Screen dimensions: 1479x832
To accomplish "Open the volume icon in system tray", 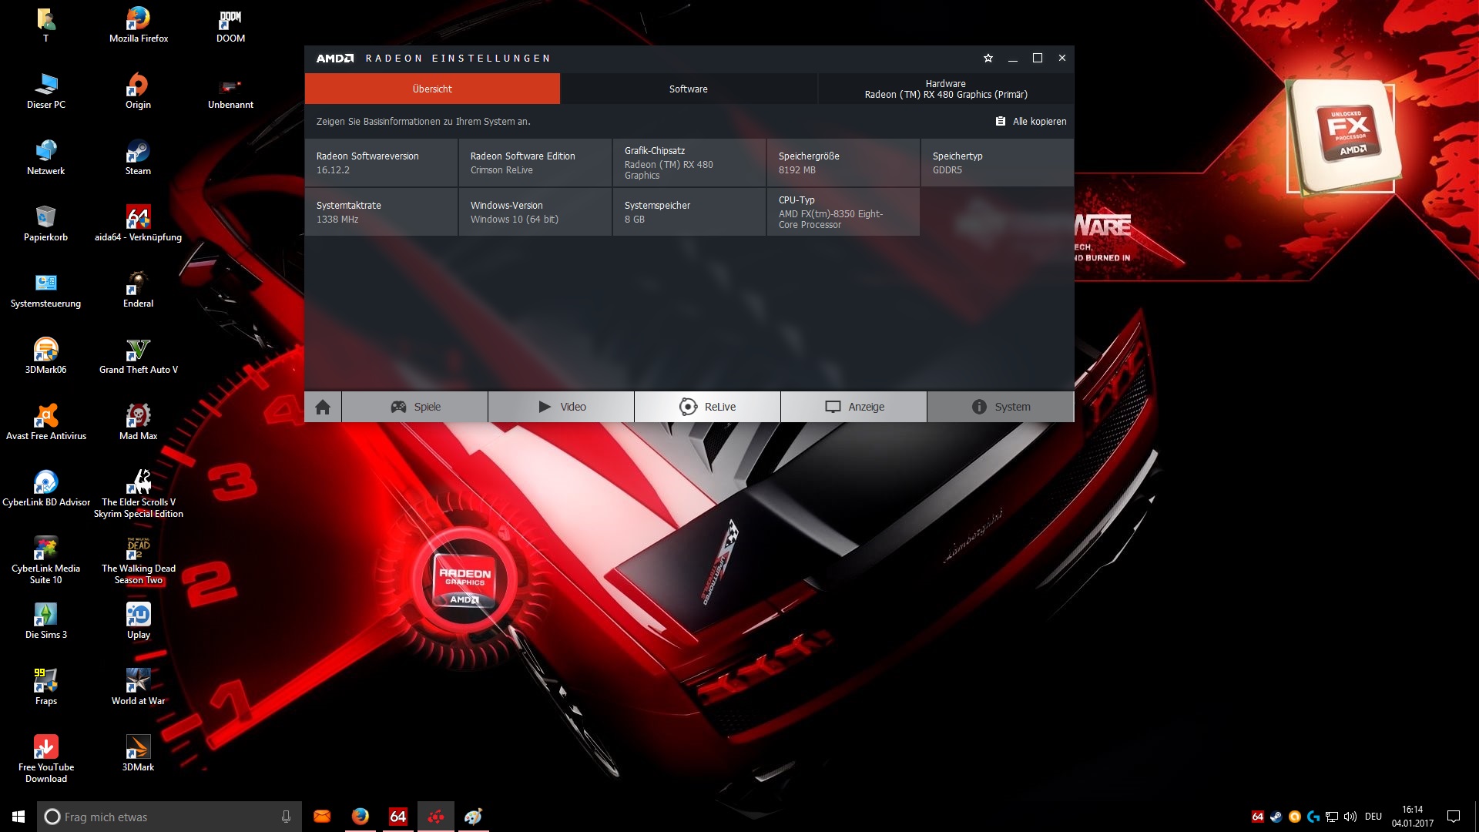I will (x=1350, y=817).
